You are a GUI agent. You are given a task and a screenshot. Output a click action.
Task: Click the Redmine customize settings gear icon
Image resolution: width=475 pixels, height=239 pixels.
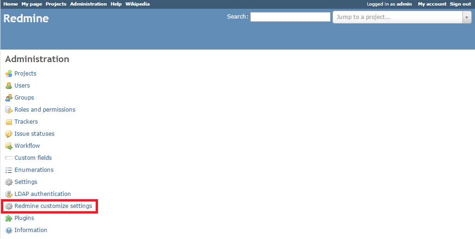coord(9,206)
